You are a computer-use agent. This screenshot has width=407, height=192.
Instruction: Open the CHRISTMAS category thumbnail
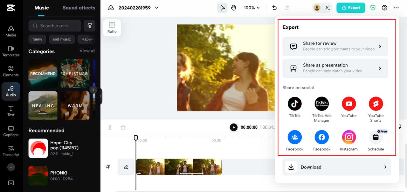75,74
